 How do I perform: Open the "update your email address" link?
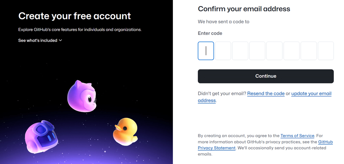click(311, 93)
